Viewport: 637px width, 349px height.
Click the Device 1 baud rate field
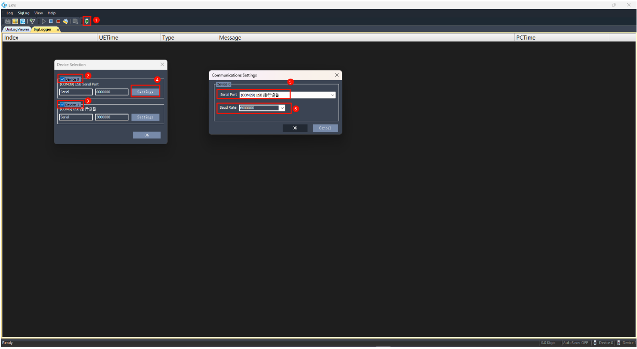[x=112, y=117]
